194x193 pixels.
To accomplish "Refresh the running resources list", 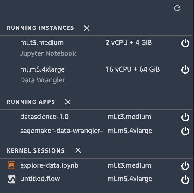I will point(177,8).
